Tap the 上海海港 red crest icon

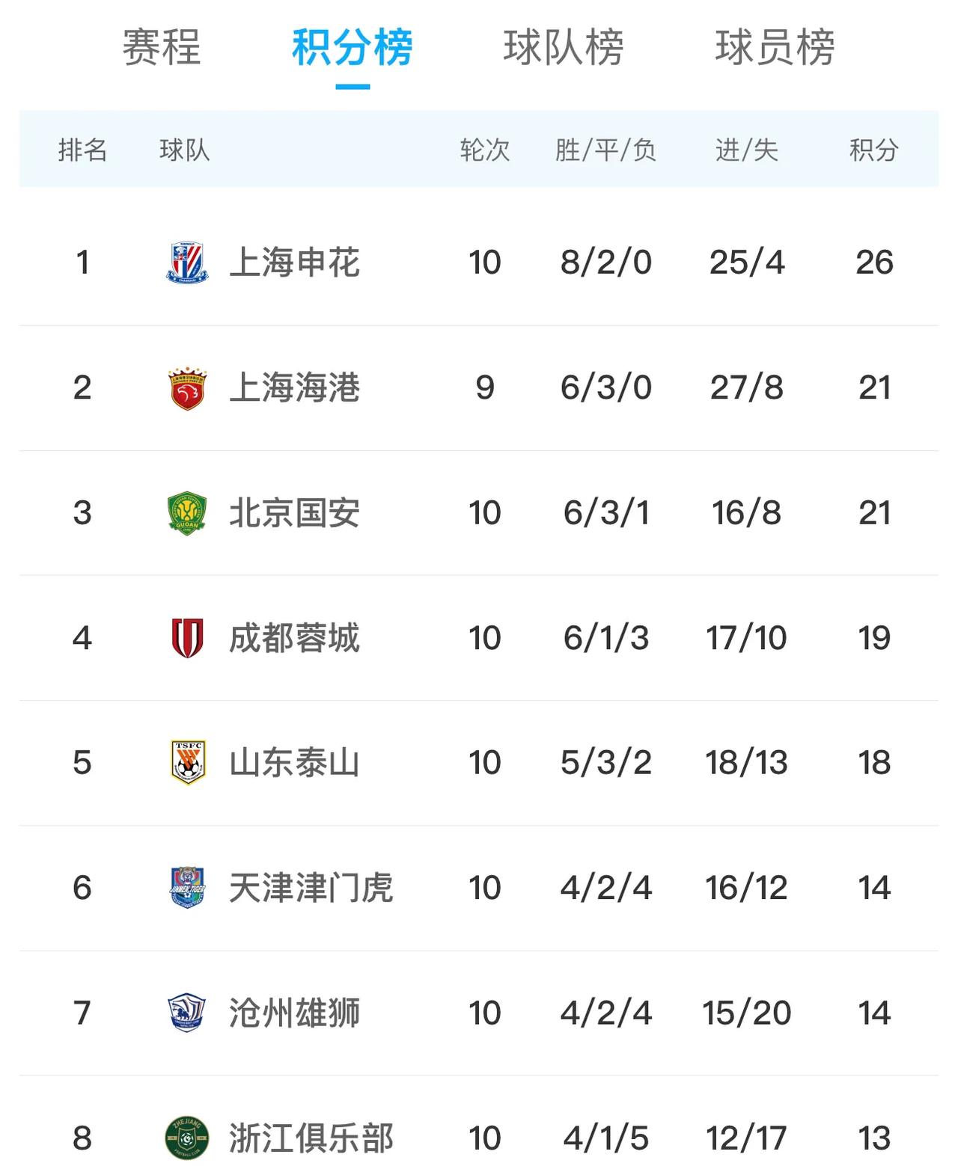pyautogui.click(x=187, y=388)
